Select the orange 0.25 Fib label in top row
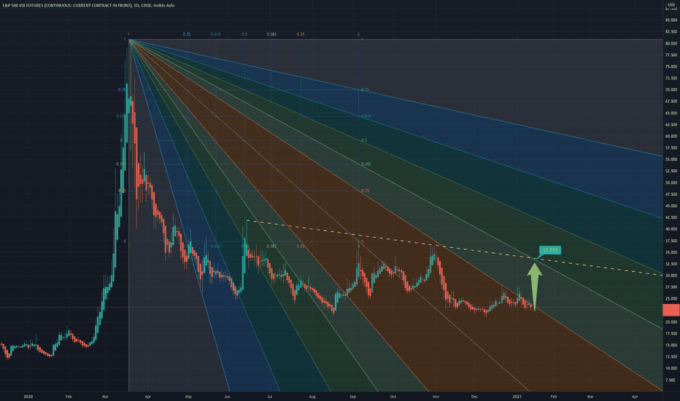The image size is (680, 401). pos(301,34)
